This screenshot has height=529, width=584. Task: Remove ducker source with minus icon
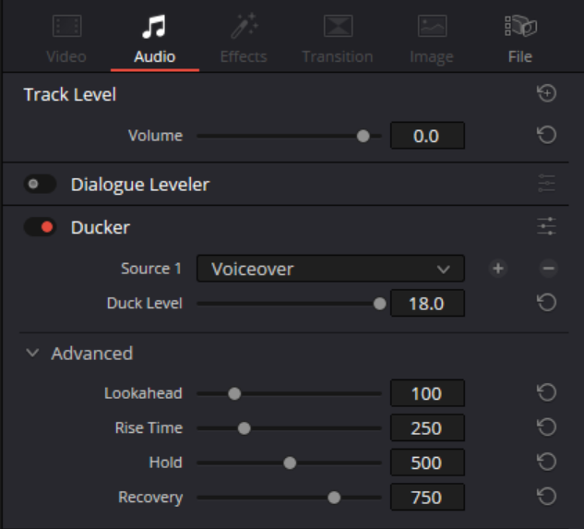point(548,269)
